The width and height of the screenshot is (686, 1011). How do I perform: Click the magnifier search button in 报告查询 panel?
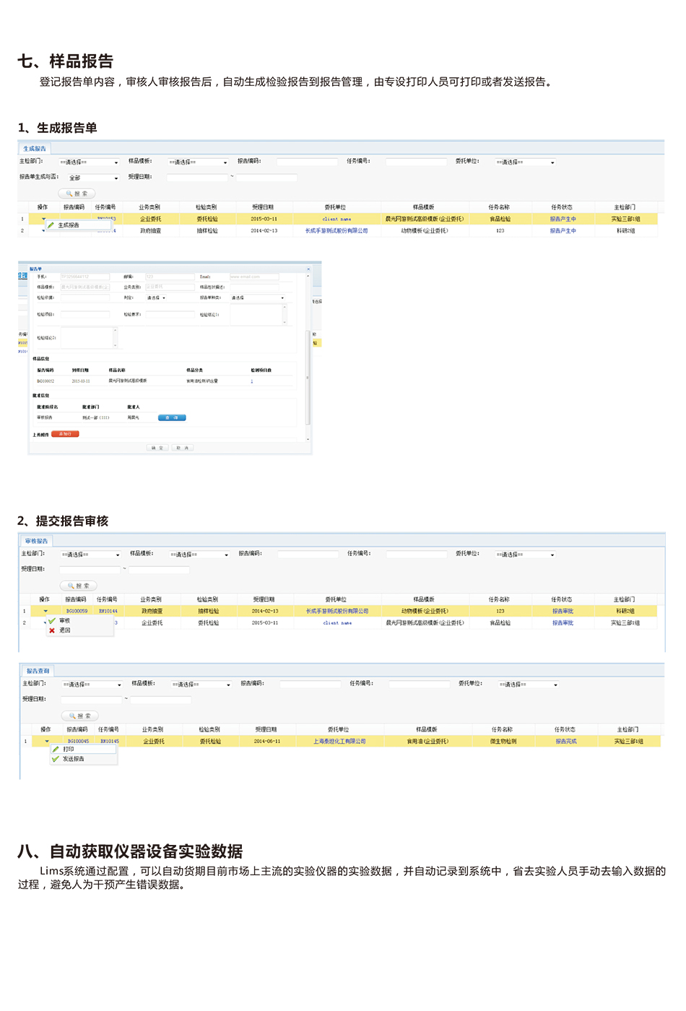[x=80, y=716]
